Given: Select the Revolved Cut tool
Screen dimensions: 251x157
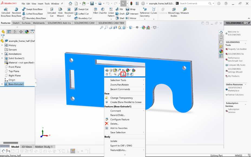Looking at the screenshot, I should [x=68, y=12].
